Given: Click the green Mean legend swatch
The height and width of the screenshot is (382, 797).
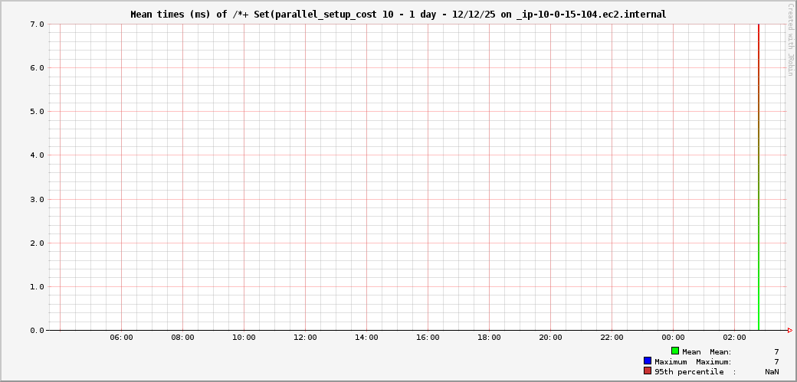Looking at the screenshot, I should click(x=675, y=351).
